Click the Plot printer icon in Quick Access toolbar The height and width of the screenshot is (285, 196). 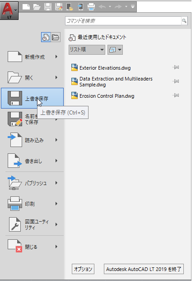click(x=91, y=7)
